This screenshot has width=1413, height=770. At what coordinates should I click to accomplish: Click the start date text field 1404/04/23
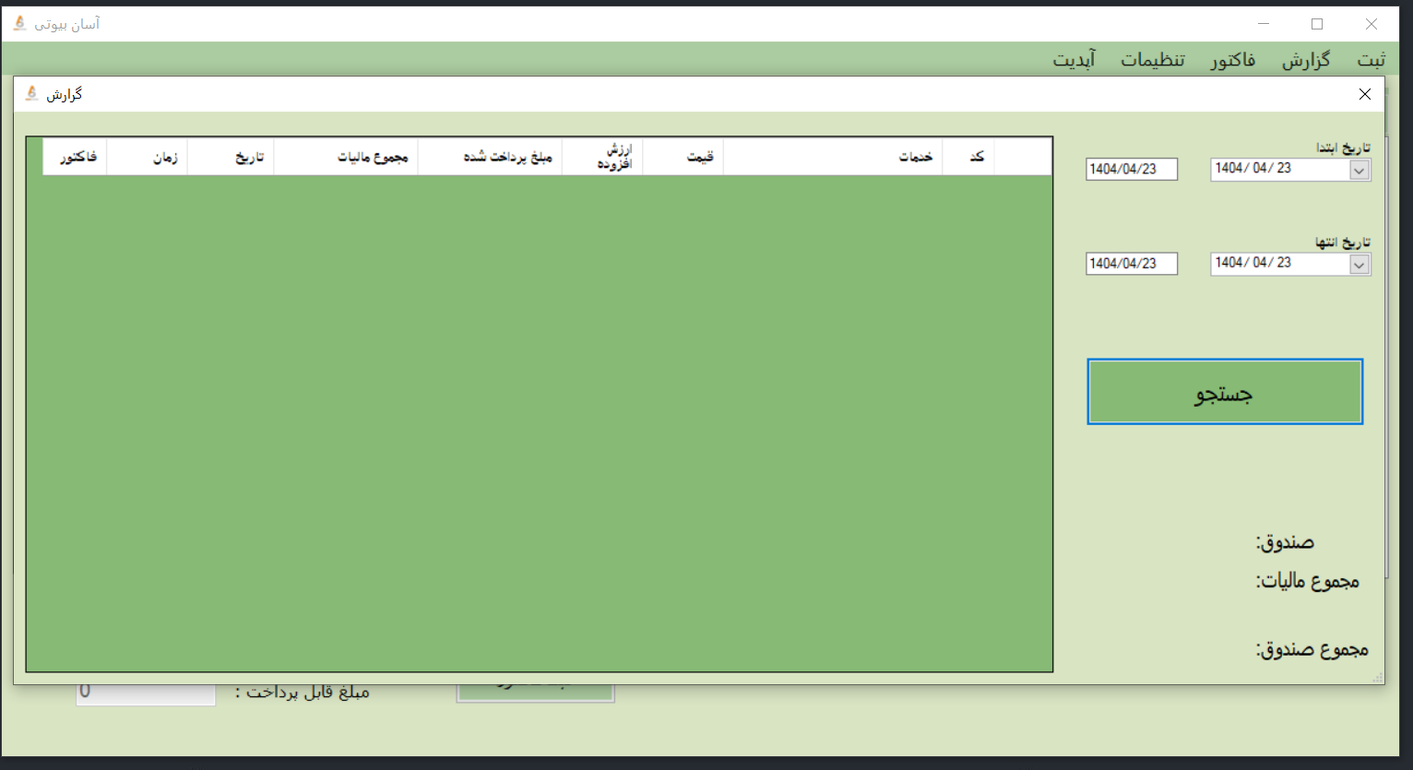point(1132,170)
